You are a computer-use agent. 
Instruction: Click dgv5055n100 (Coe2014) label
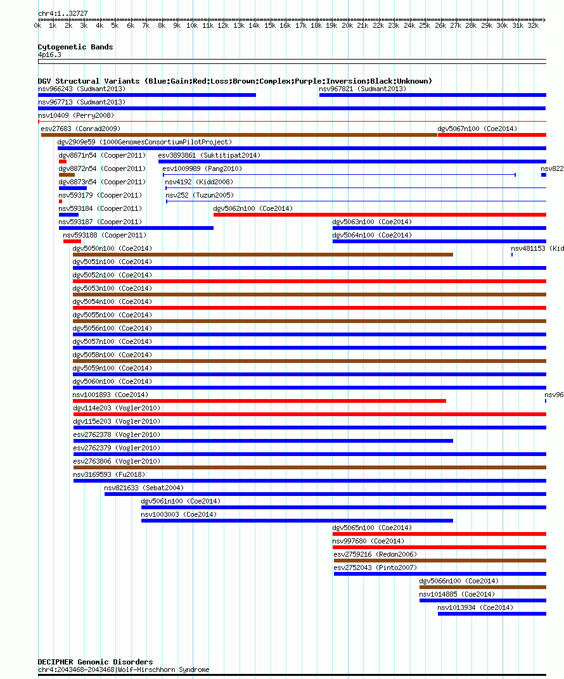[x=112, y=315]
